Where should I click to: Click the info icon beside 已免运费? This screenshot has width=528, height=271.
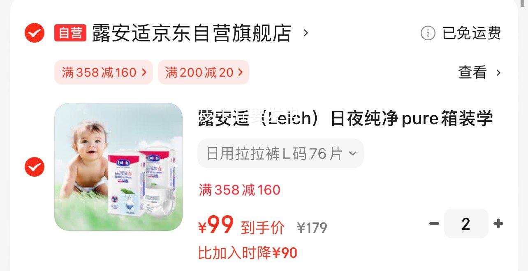[x=428, y=33]
